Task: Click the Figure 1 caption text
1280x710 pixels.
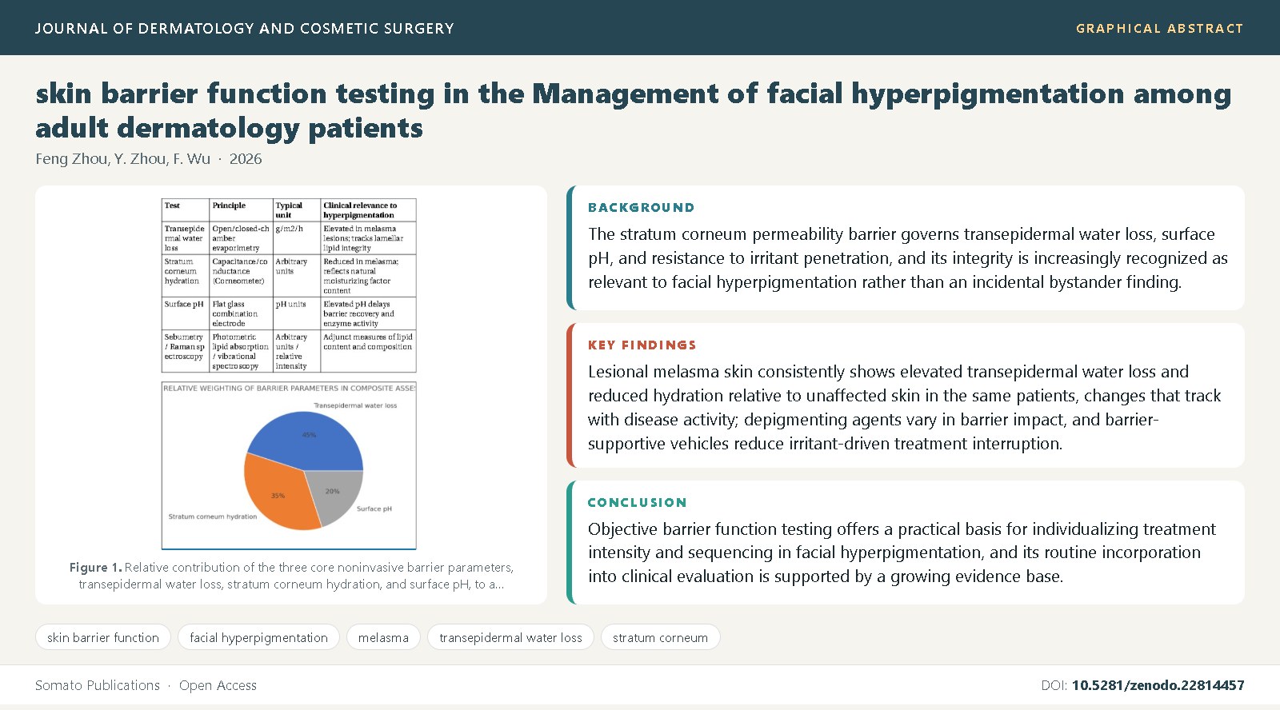Action: (291, 576)
